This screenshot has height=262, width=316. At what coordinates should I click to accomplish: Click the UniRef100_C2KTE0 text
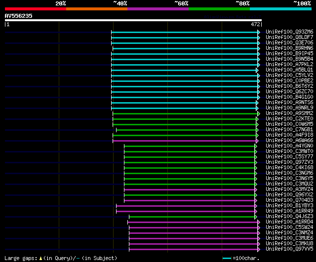[x=289, y=119]
